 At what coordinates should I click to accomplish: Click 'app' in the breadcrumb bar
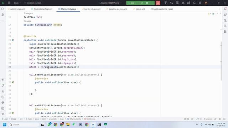click(14, 119)
